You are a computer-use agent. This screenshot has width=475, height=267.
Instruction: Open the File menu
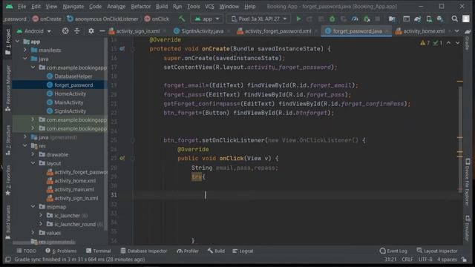tap(22, 7)
